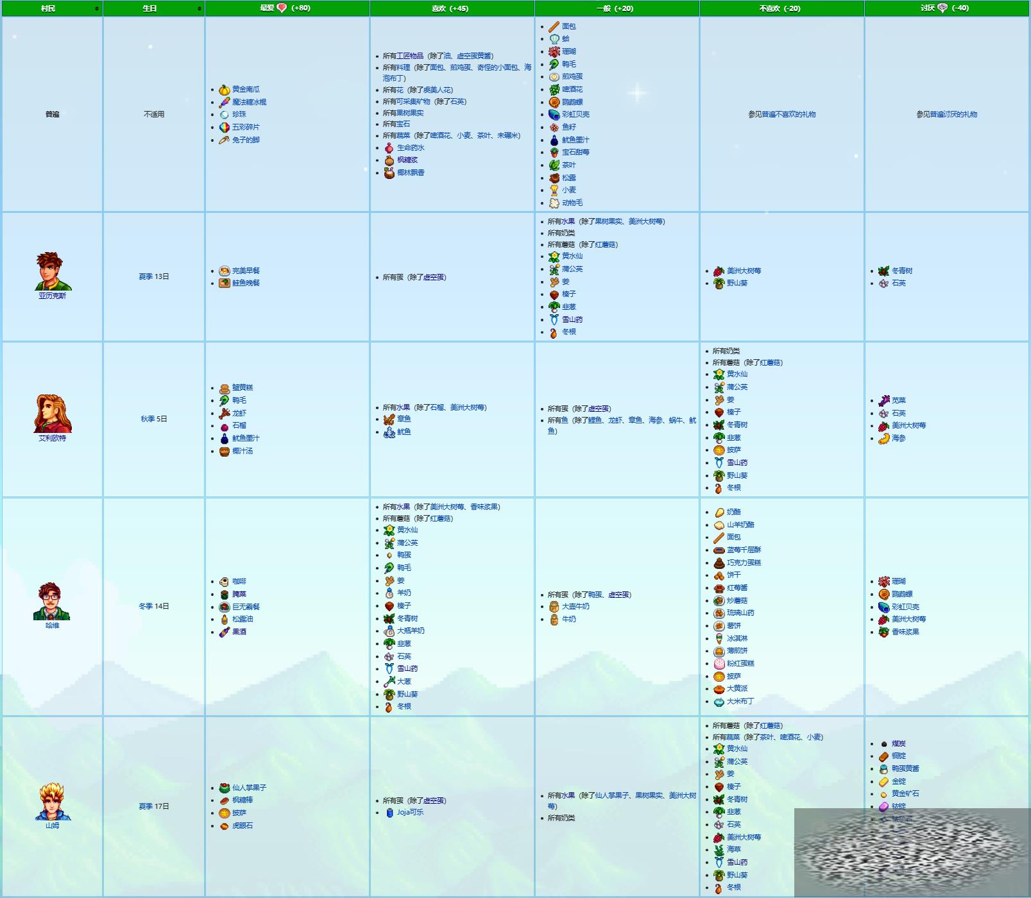Image resolution: width=1031 pixels, height=898 pixels.
Task: Open the 大葱 link in Harvey's liked gifts
Action: (x=404, y=682)
